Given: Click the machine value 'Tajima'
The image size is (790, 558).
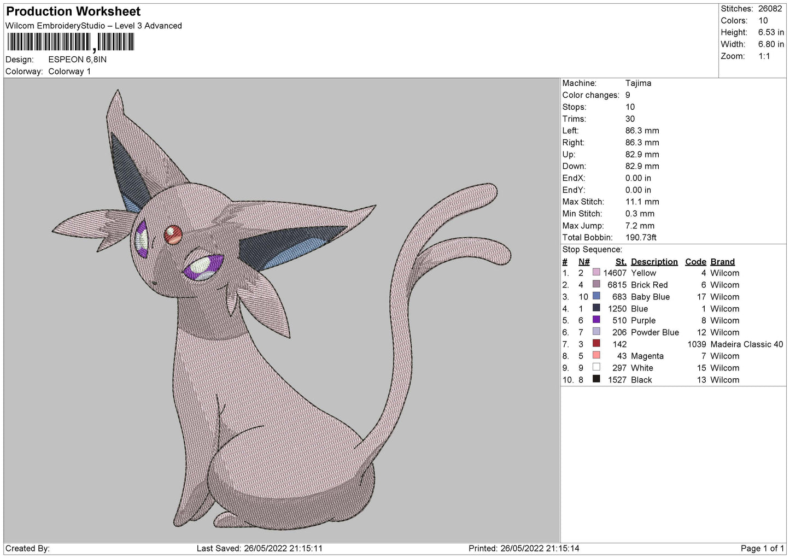Looking at the screenshot, I should [x=638, y=83].
